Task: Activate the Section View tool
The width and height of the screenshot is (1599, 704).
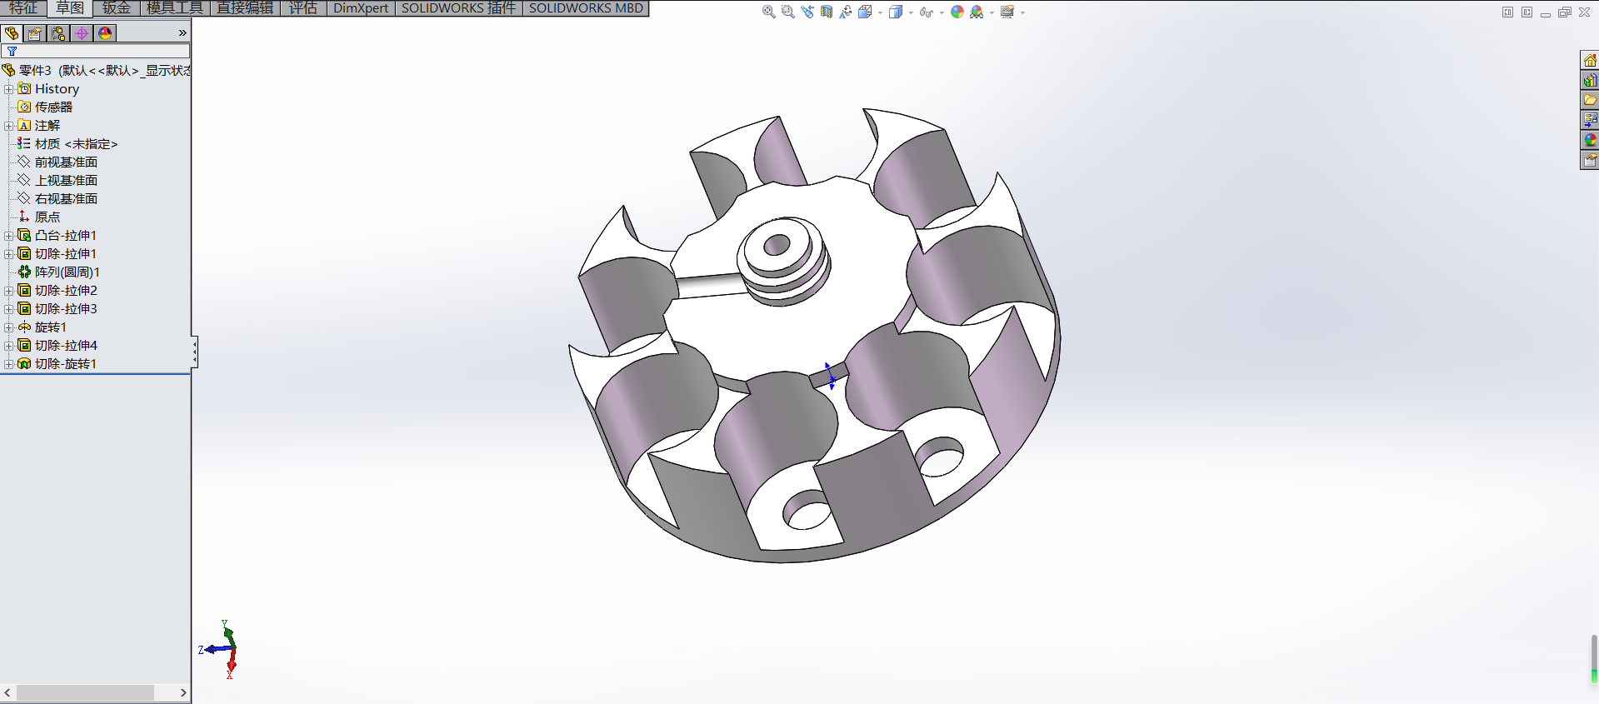Action: 826,12
